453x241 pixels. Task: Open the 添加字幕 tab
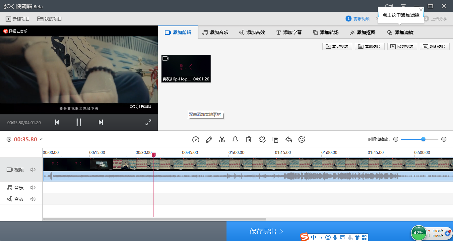click(289, 32)
